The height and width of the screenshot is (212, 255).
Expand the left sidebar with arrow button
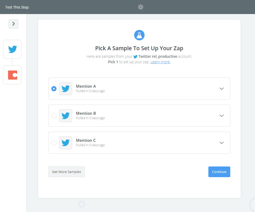pyautogui.click(x=14, y=24)
